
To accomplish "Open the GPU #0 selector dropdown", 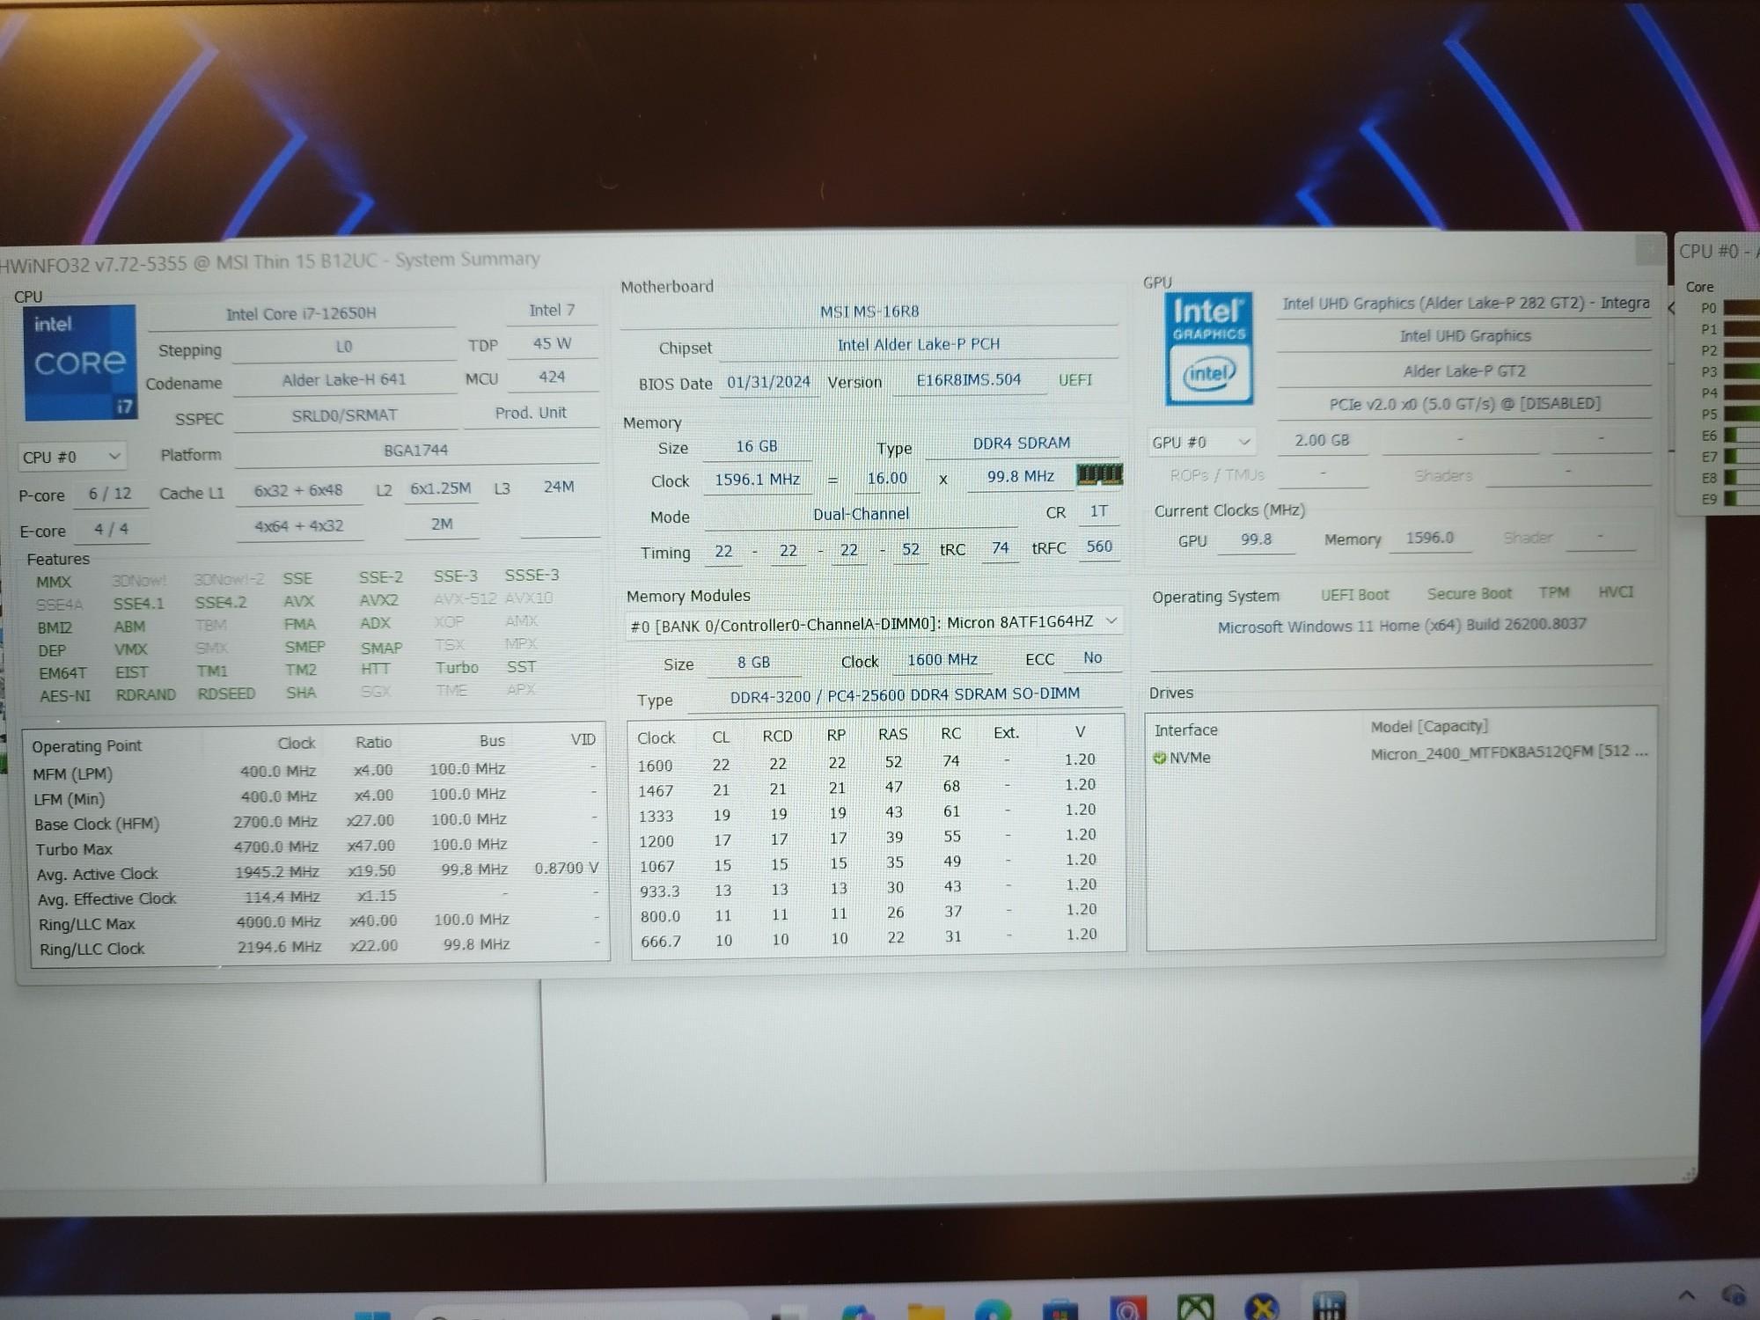I will 1200,442.
